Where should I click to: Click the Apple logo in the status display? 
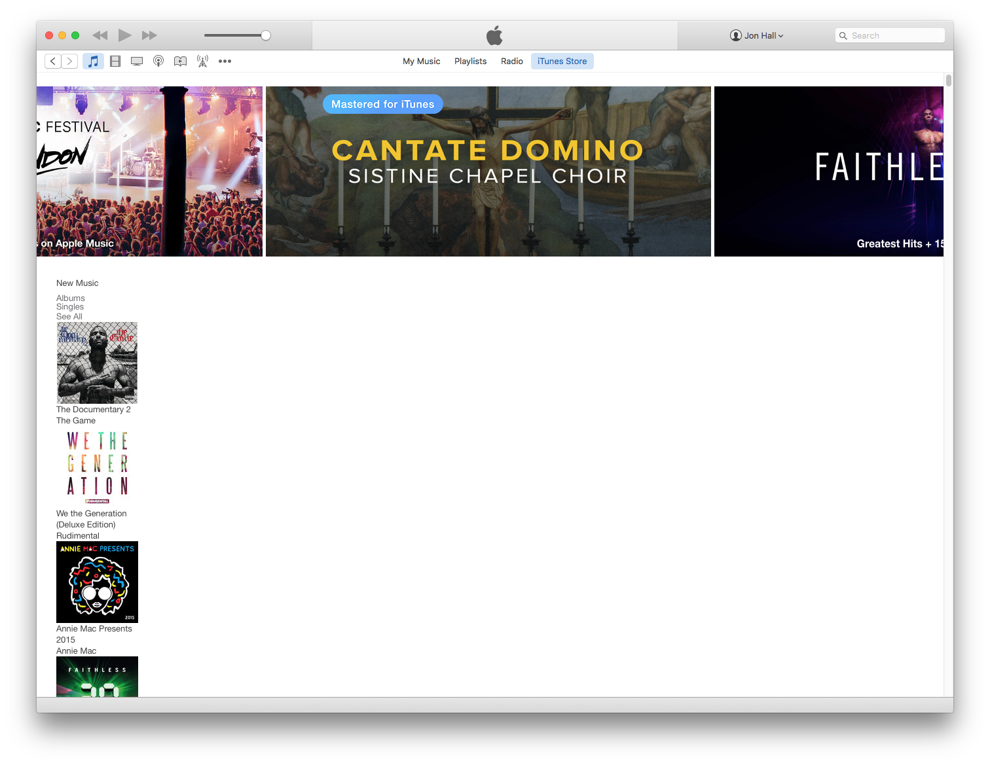495,35
